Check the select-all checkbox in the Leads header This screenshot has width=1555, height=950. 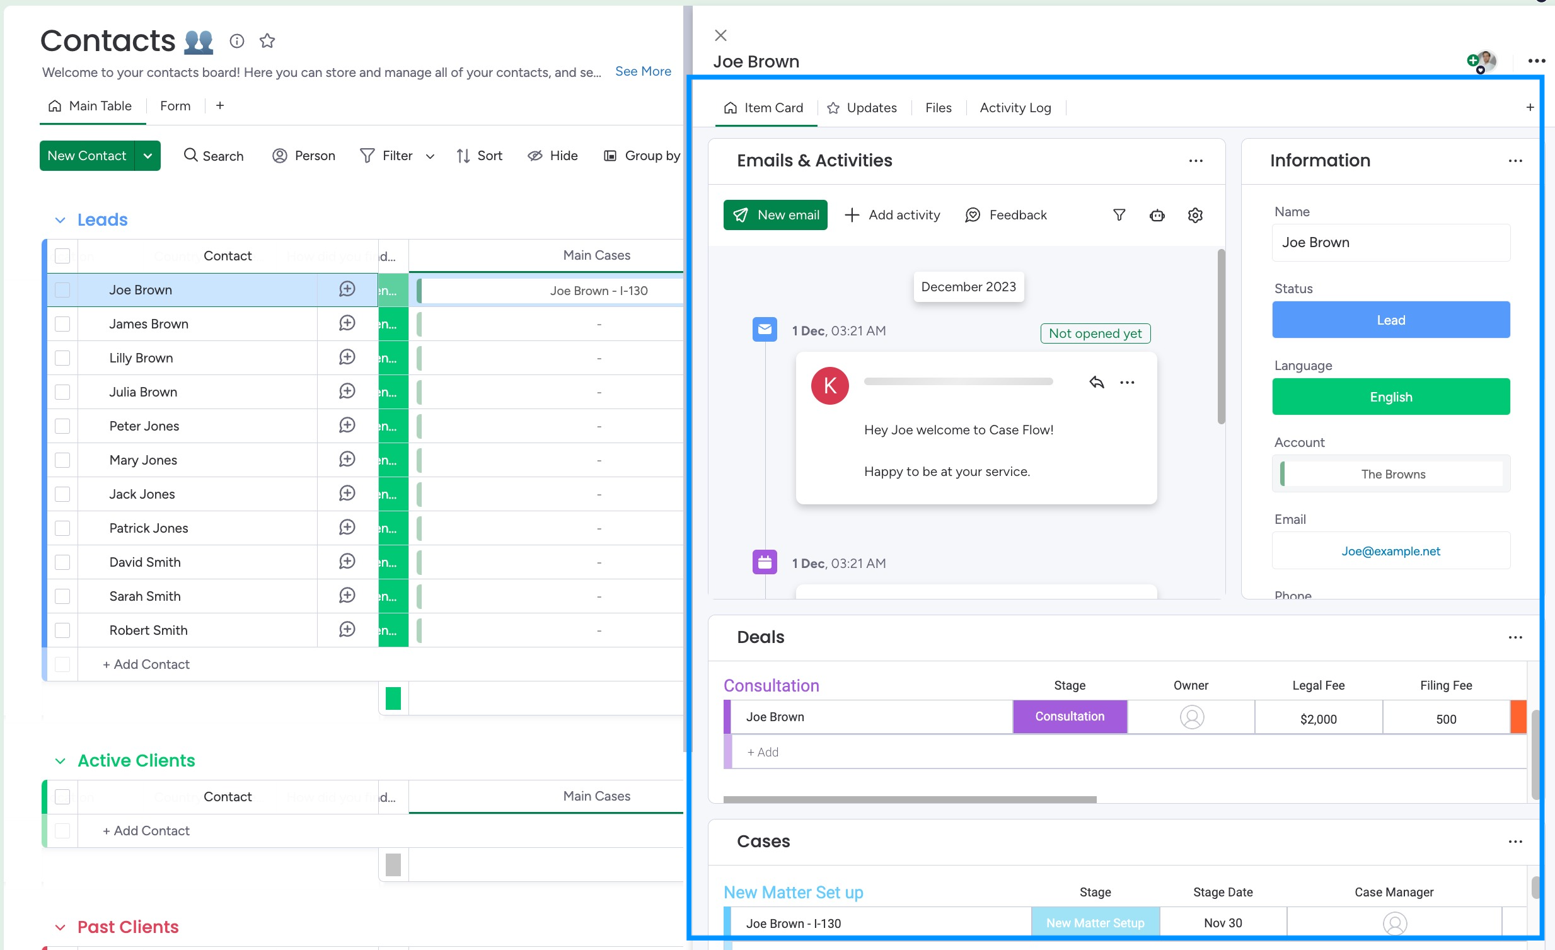pyautogui.click(x=62, y=256)
